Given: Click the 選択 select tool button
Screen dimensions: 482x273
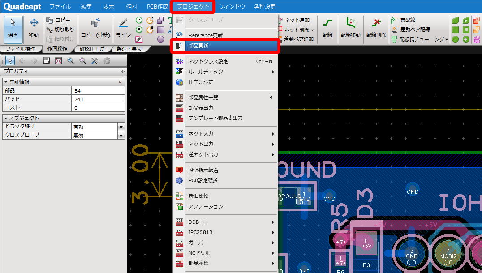Looking at the screenshot, I should (x=13, y=28).
